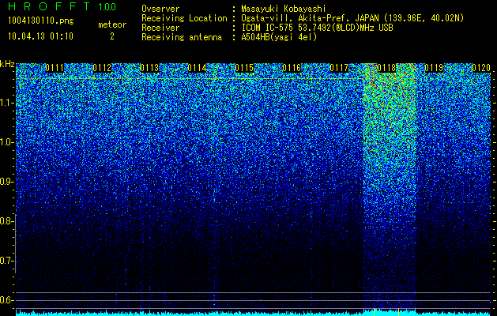Click the Ovserver label
This screenshot has height=316, width=497.
pos(160,9)
